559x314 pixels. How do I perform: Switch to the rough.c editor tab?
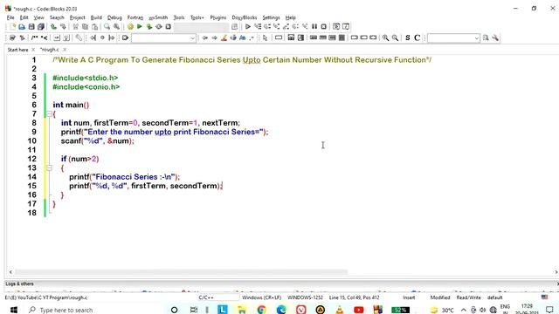(x=50, y=50)
